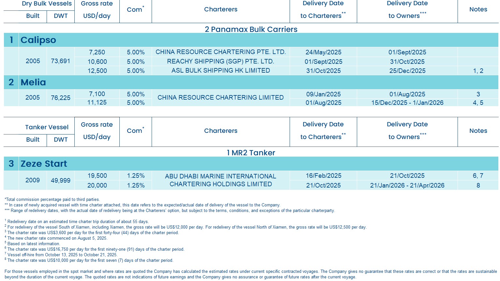Click the Dry Bulk Vessels column header
This screenshot has width=500, height=281.
[x=47, y=4]
